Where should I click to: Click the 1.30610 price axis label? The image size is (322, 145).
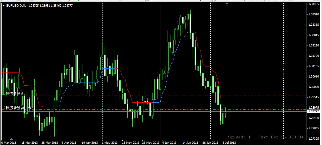pos(314,77)
